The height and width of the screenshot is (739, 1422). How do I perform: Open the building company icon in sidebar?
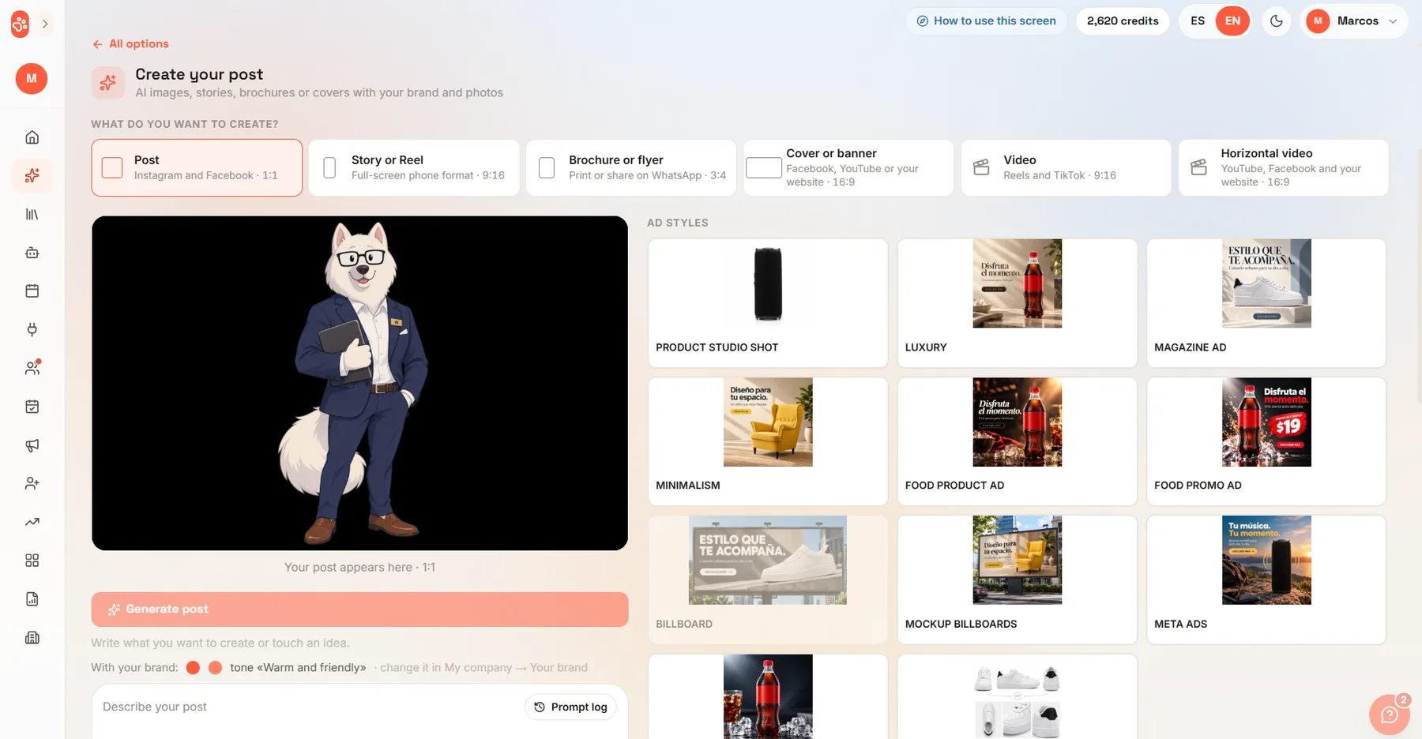[32, 638]
